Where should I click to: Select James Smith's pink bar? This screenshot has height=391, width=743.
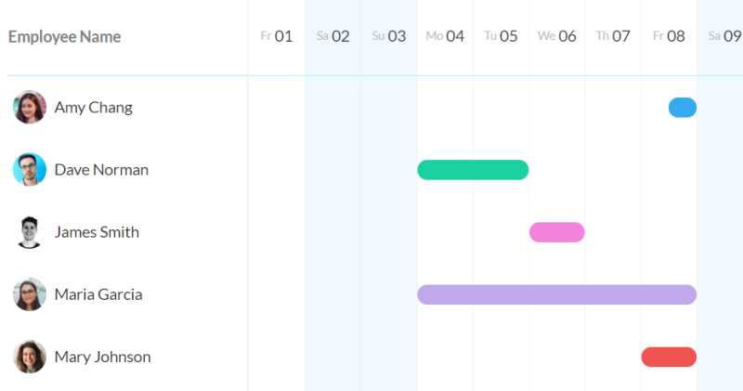coord(556,232)
